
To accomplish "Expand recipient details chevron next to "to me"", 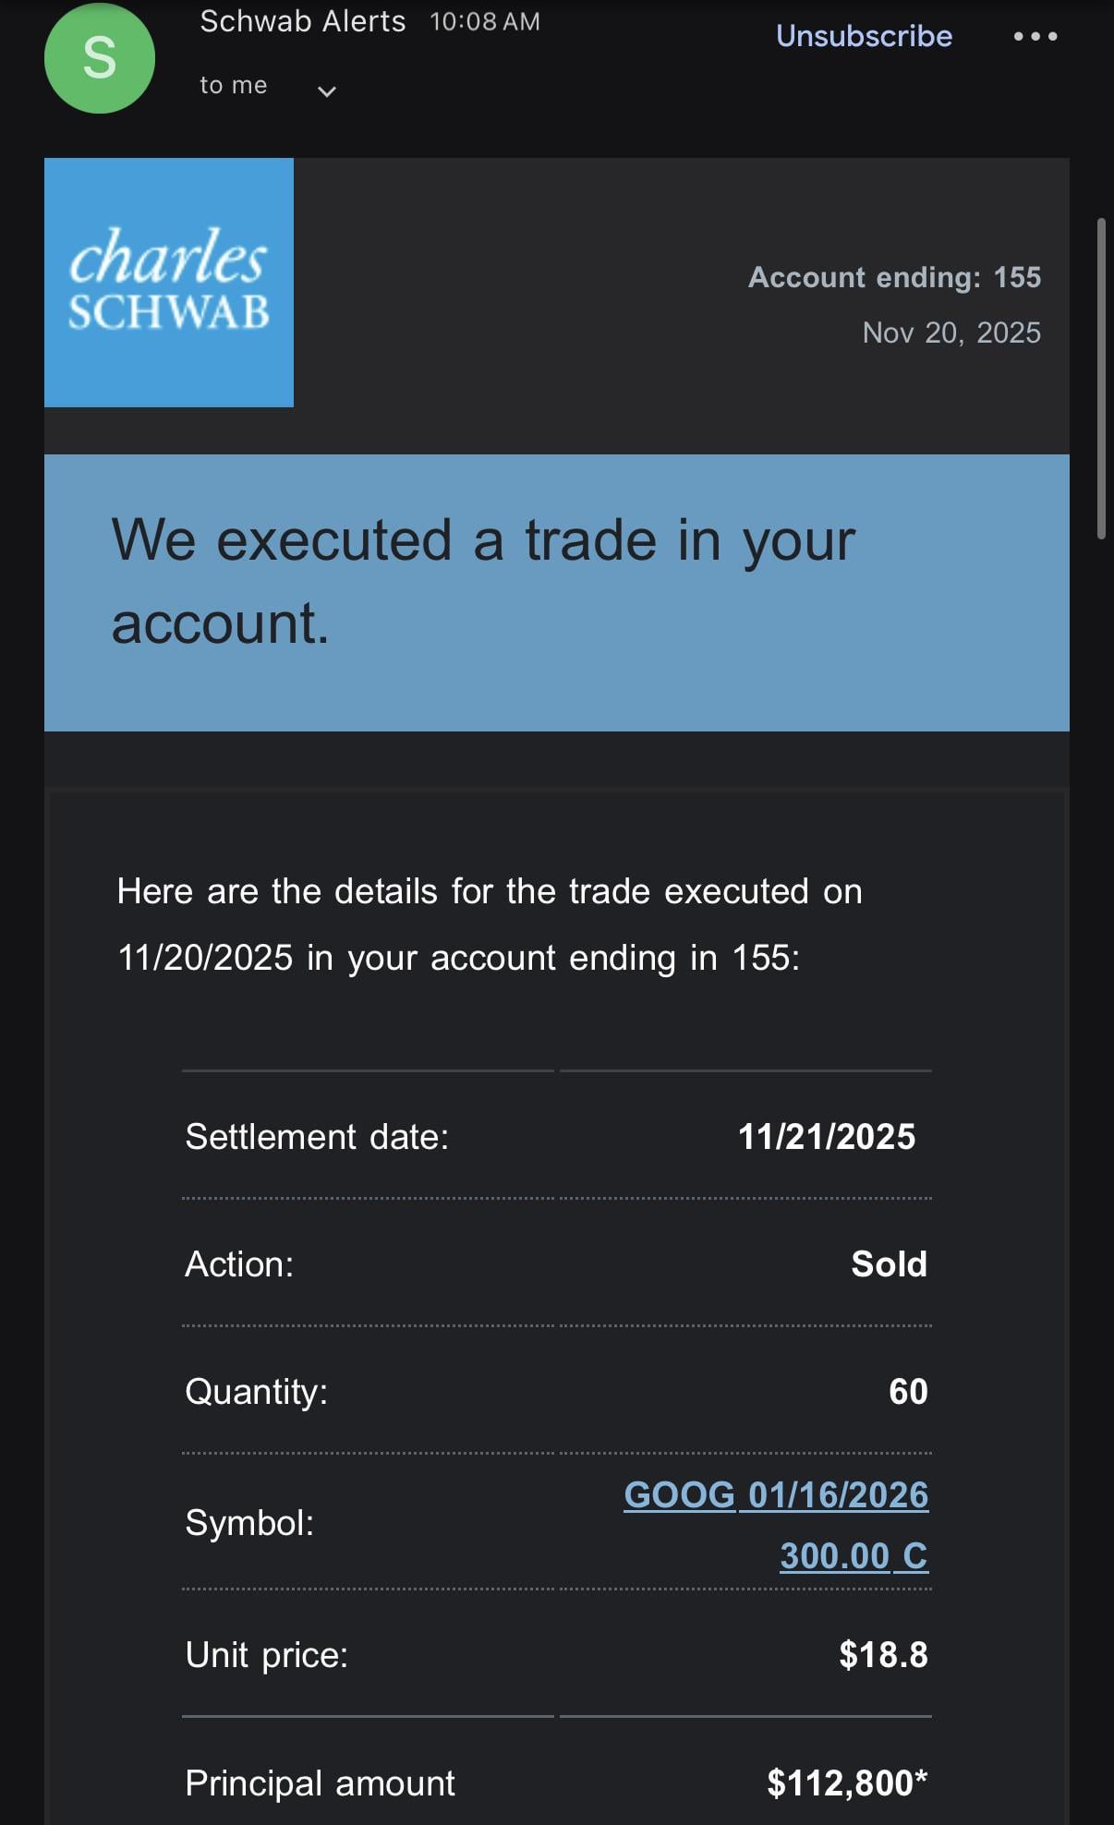I will point(326,91).
